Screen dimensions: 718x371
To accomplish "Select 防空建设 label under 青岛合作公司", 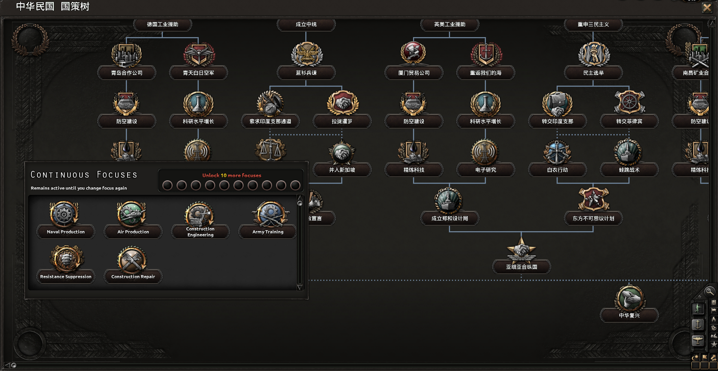I will [x=126, y=121].
